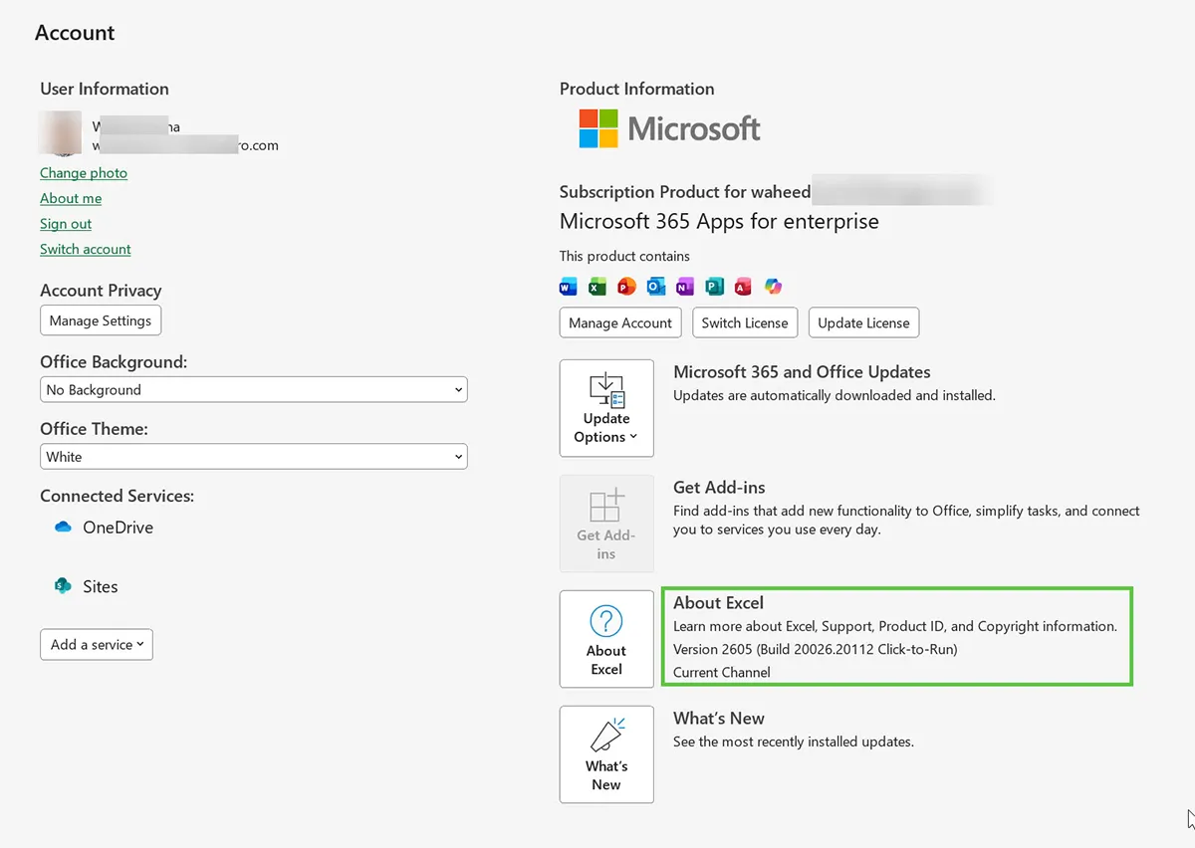The image size is (1195, 848).
Task: Select the OneDrive connected service
Action: [x=105, y=528]
